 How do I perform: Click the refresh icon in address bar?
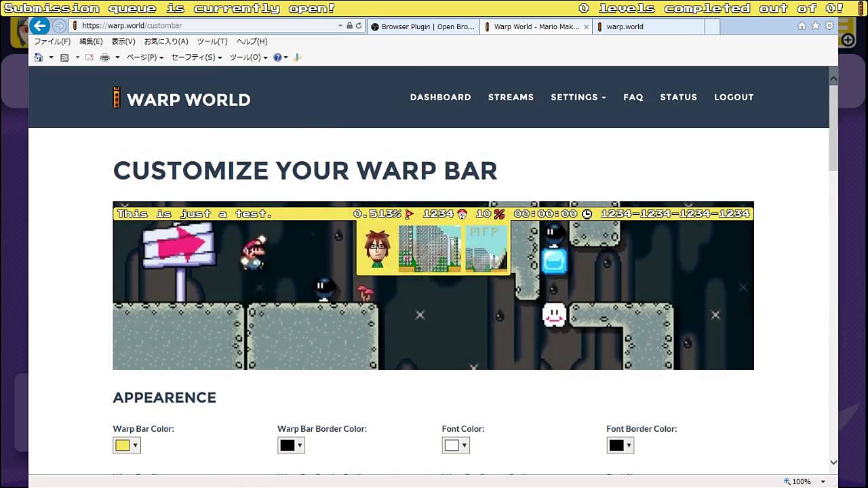(359, 26)
